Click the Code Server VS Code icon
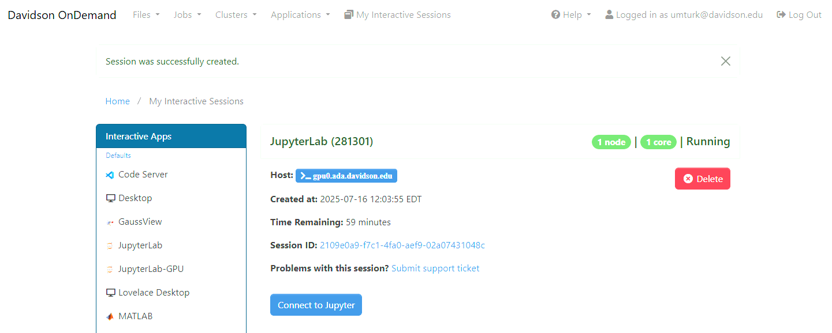 pos(110,175)
